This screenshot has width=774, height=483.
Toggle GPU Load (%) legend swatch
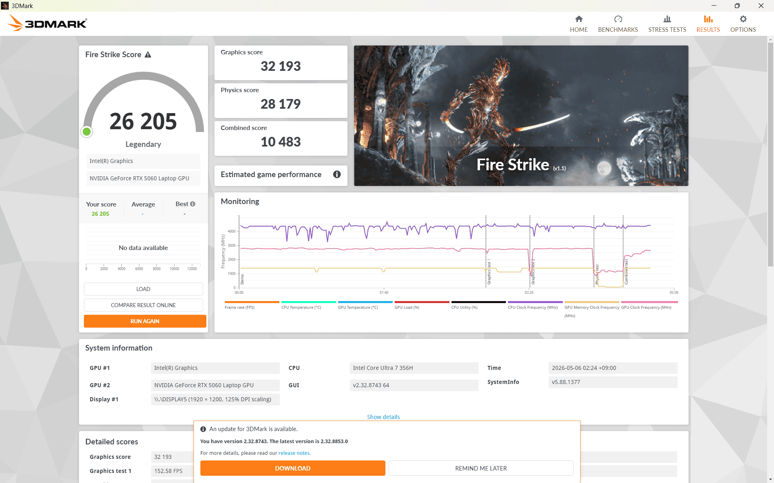(422, 302)
